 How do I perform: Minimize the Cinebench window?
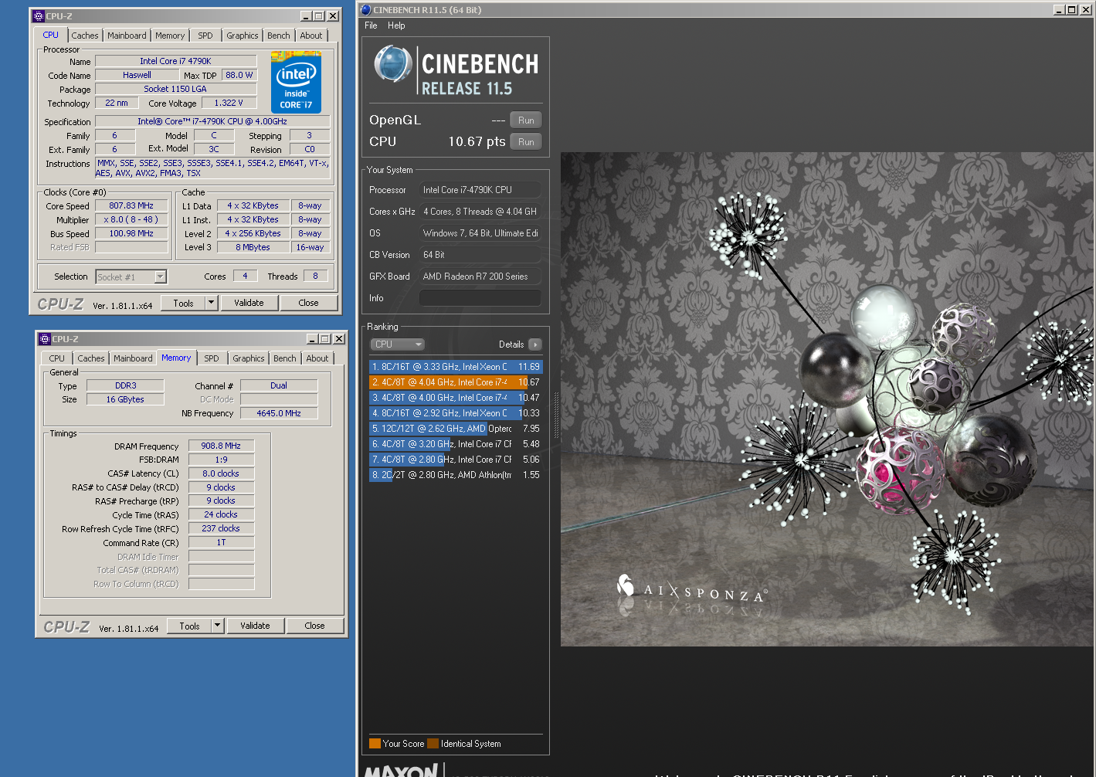click(x=1060, y=10)
